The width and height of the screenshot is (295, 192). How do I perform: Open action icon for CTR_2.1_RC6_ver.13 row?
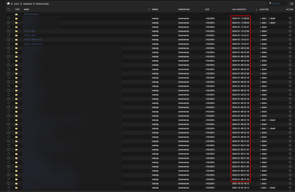[290, 44]
